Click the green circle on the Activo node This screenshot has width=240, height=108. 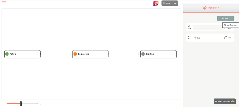pos(7,54)
